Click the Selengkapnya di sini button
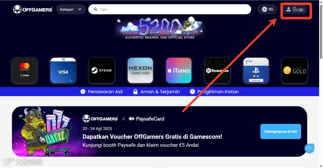 (281, 131)
